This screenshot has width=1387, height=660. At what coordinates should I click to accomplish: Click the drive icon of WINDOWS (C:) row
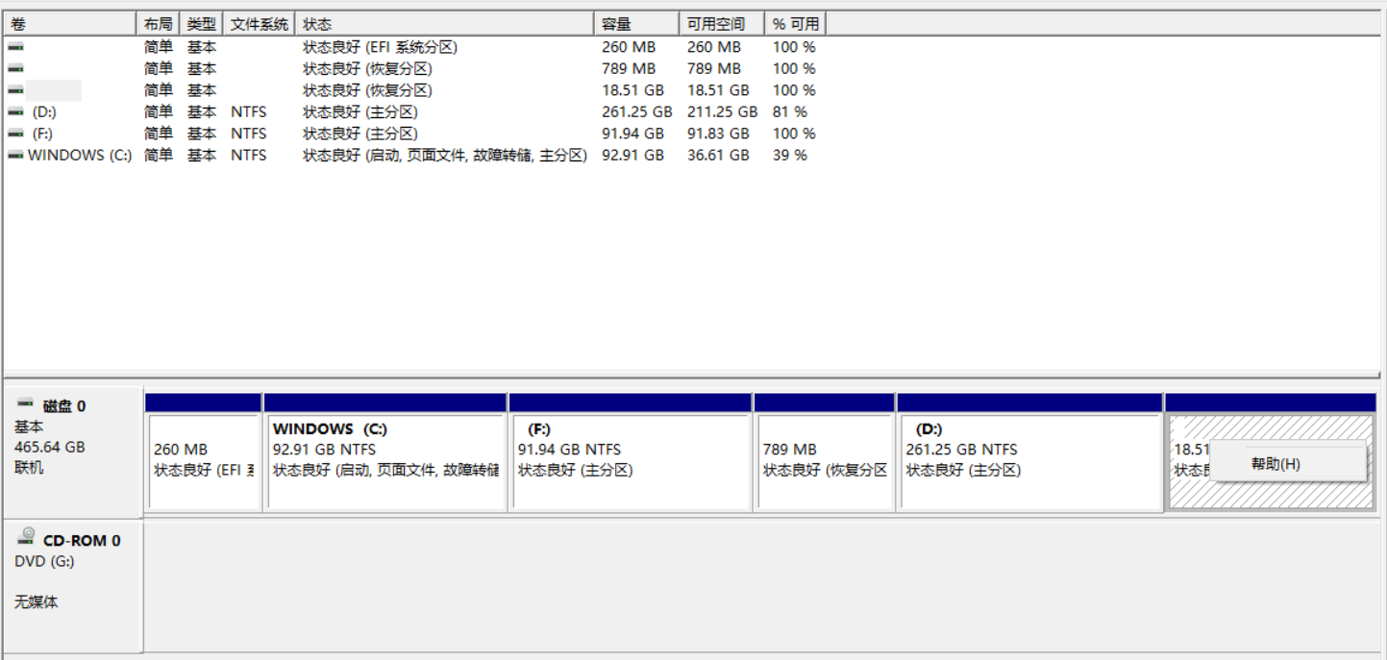point(15,155)
